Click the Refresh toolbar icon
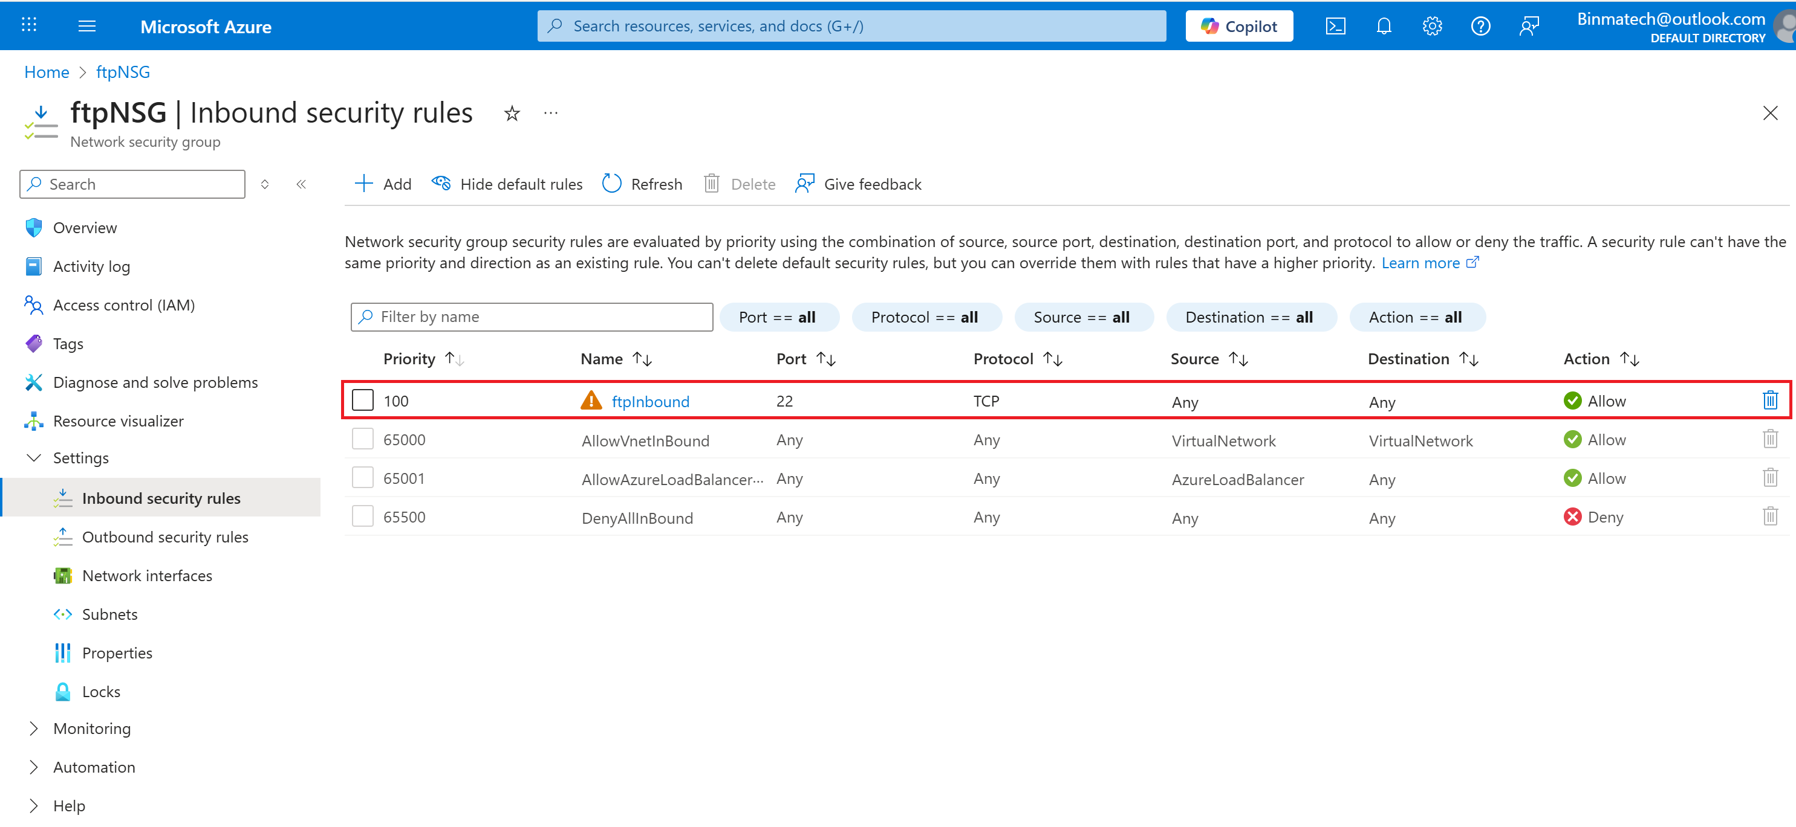The image size is (1796, 827). coord(611,184)
